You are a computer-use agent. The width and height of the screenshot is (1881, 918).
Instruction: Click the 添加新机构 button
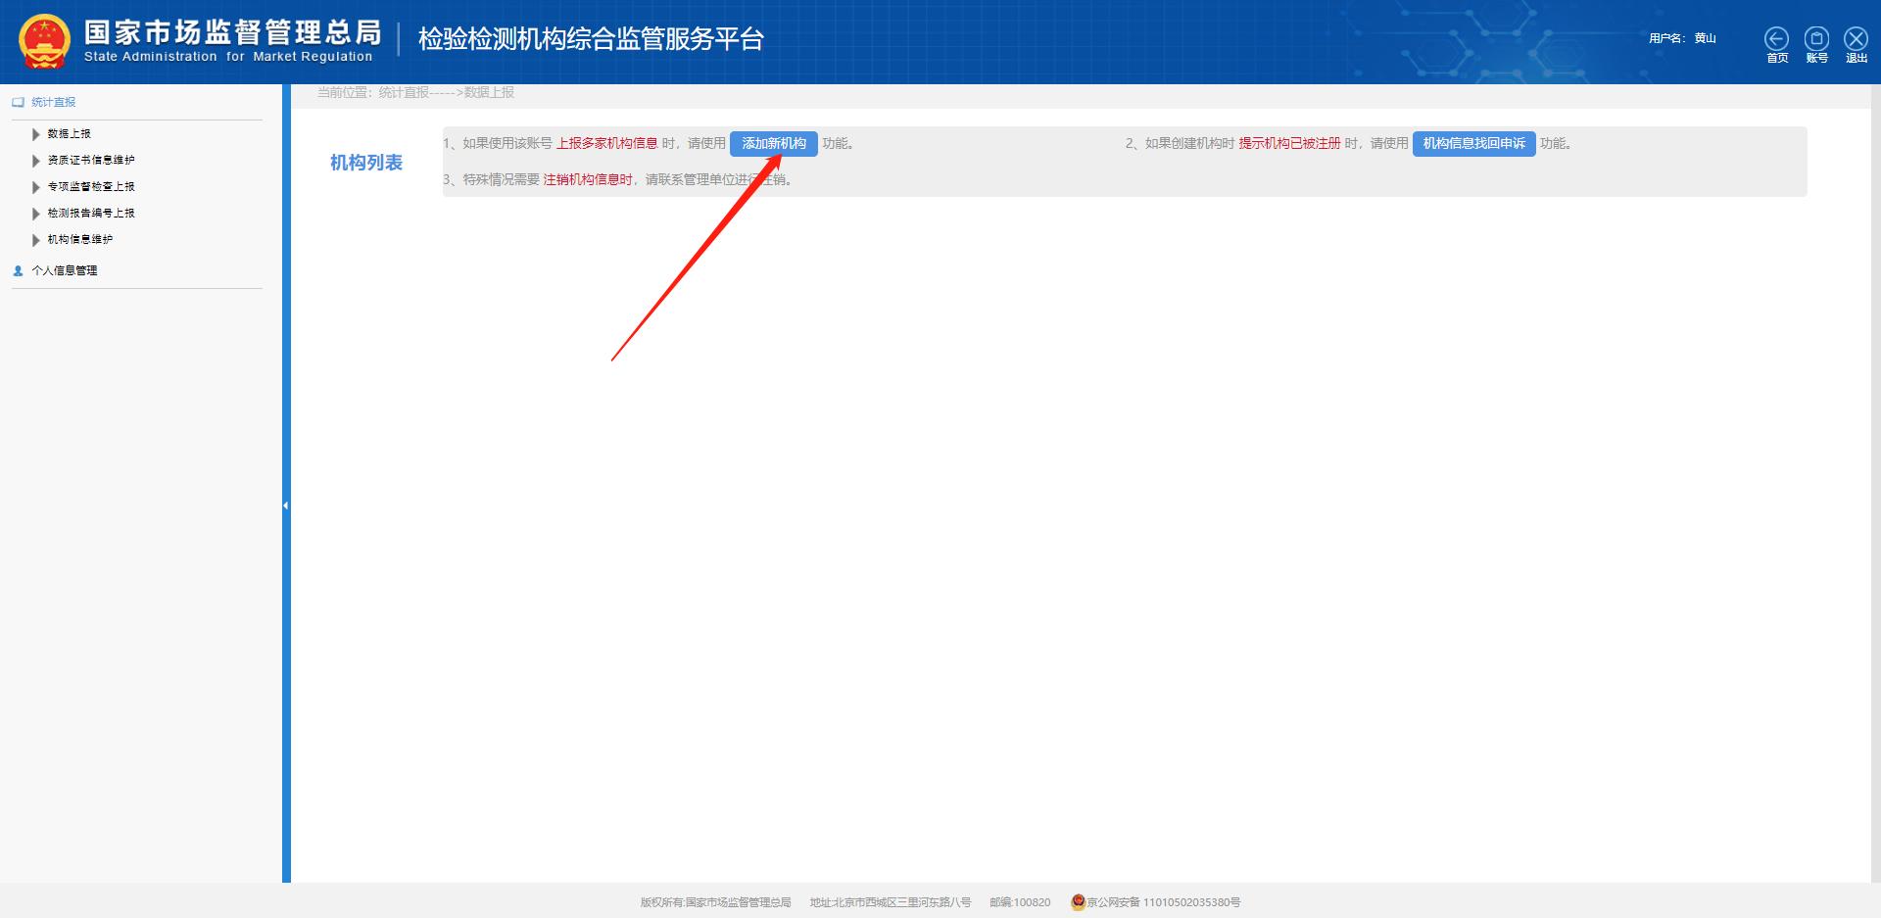[x=775, y=143]
